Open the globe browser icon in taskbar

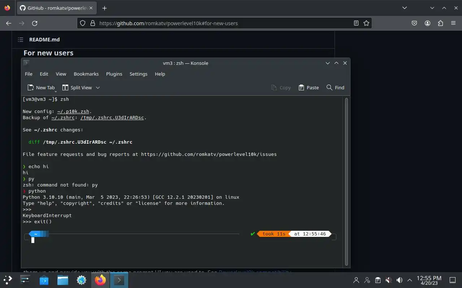click(82, 280)
